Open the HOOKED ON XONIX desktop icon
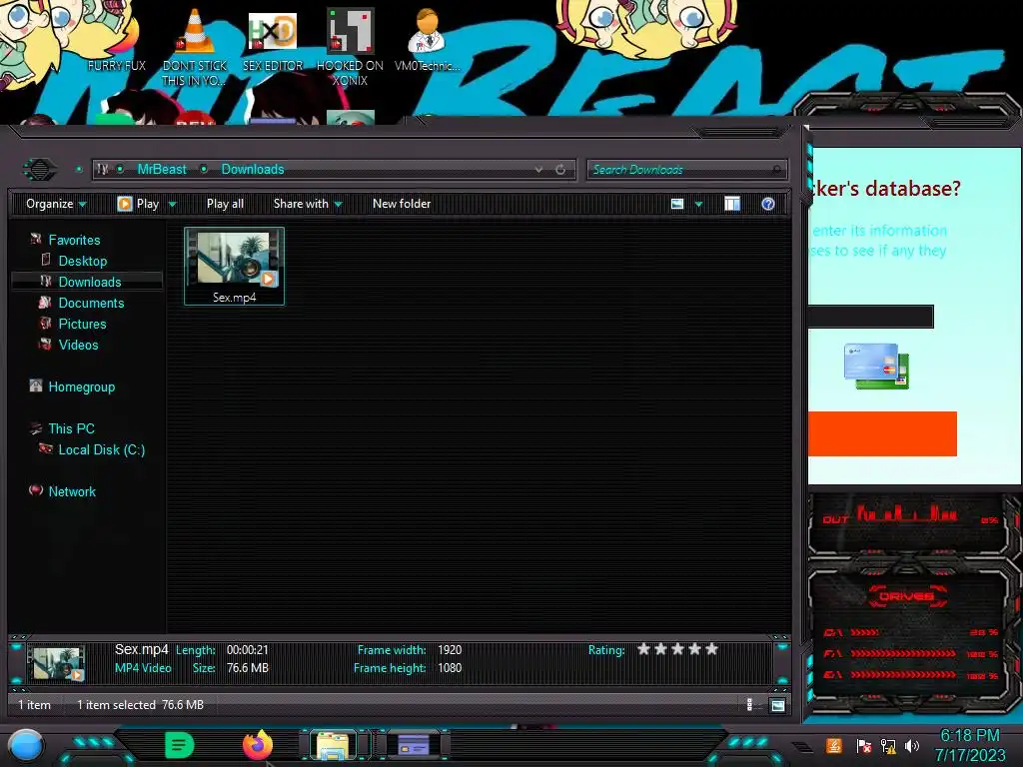Image resolution: width=1023 pixels, height=767 pixels. click(350, 47)
